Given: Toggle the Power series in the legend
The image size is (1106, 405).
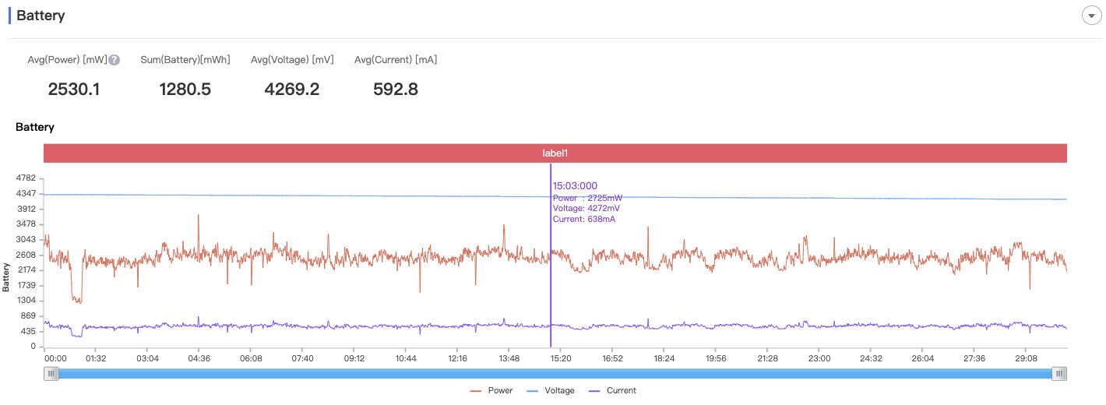Looking at the screenshot, I should point(491,390).
